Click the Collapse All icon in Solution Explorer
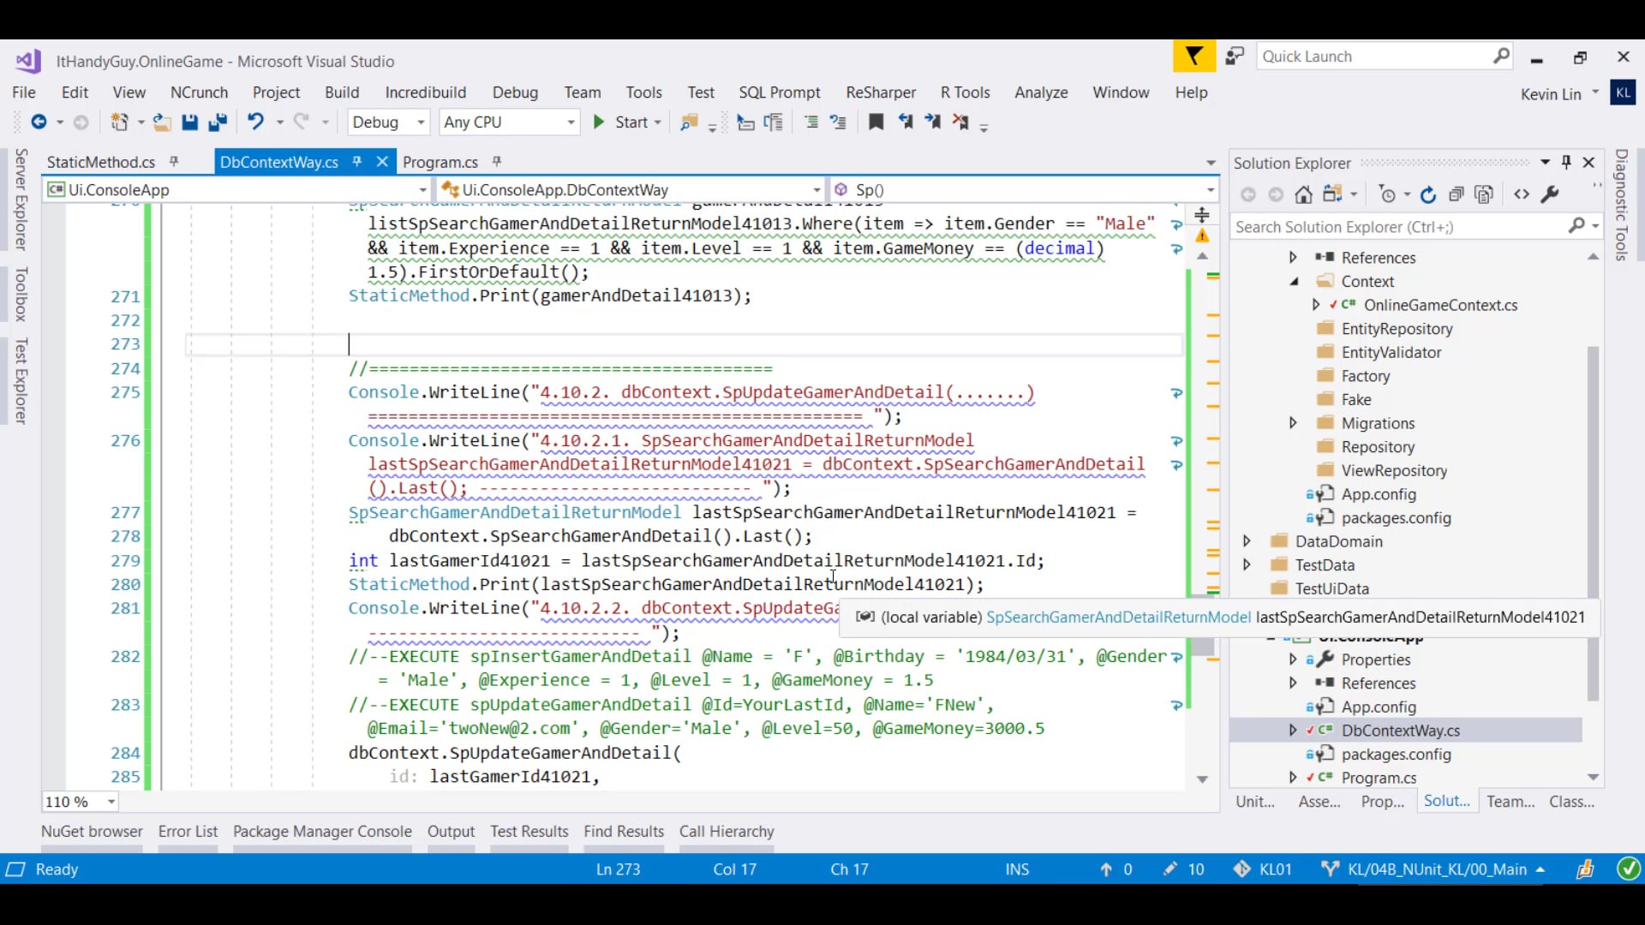The width and height of the screenshot is (1645, 925). click(x=1456, y=195)
